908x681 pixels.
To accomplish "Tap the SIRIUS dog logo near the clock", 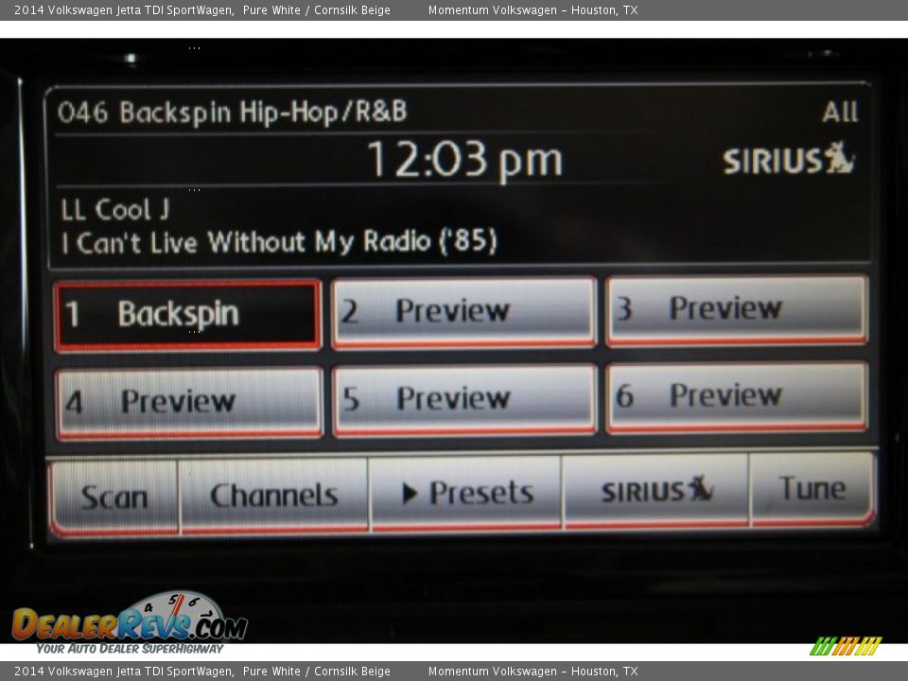I will (788, 159).
